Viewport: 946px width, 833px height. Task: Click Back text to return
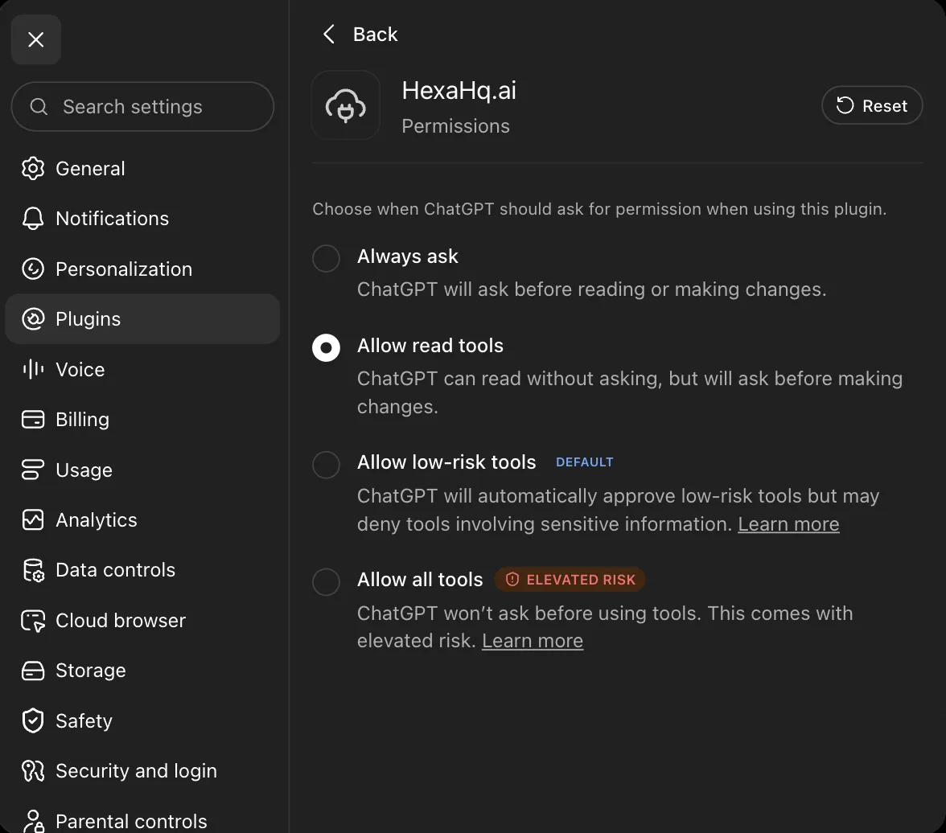pyautogui.click(x=375, y=35)
